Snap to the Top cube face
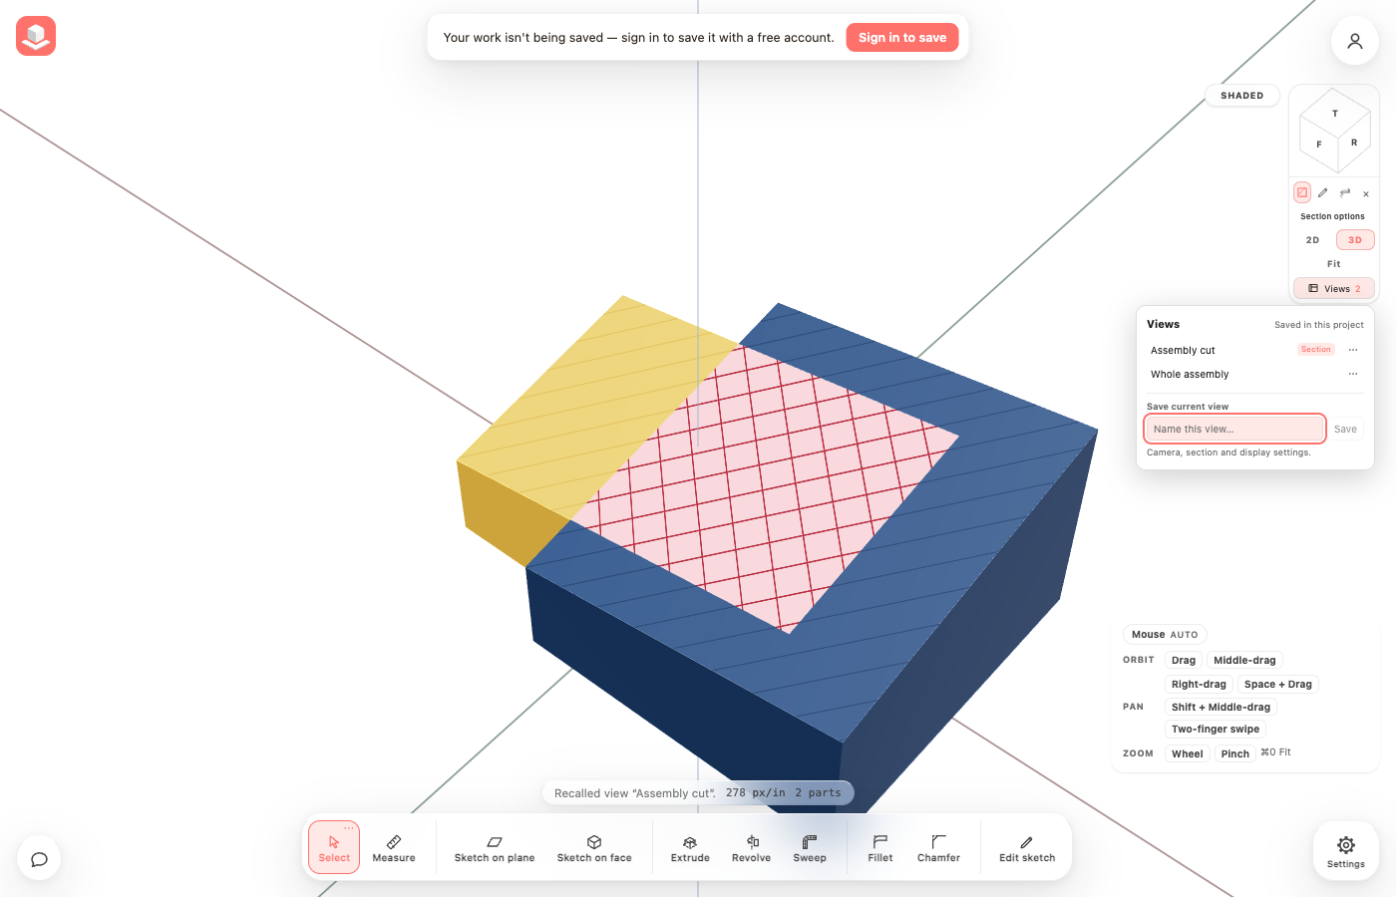The height and width of the screenshot is (897, 1396). (1335, 113)
